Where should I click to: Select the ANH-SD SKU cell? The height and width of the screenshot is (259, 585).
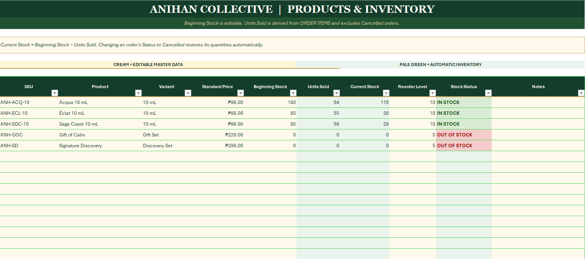[x=29, y=146]
